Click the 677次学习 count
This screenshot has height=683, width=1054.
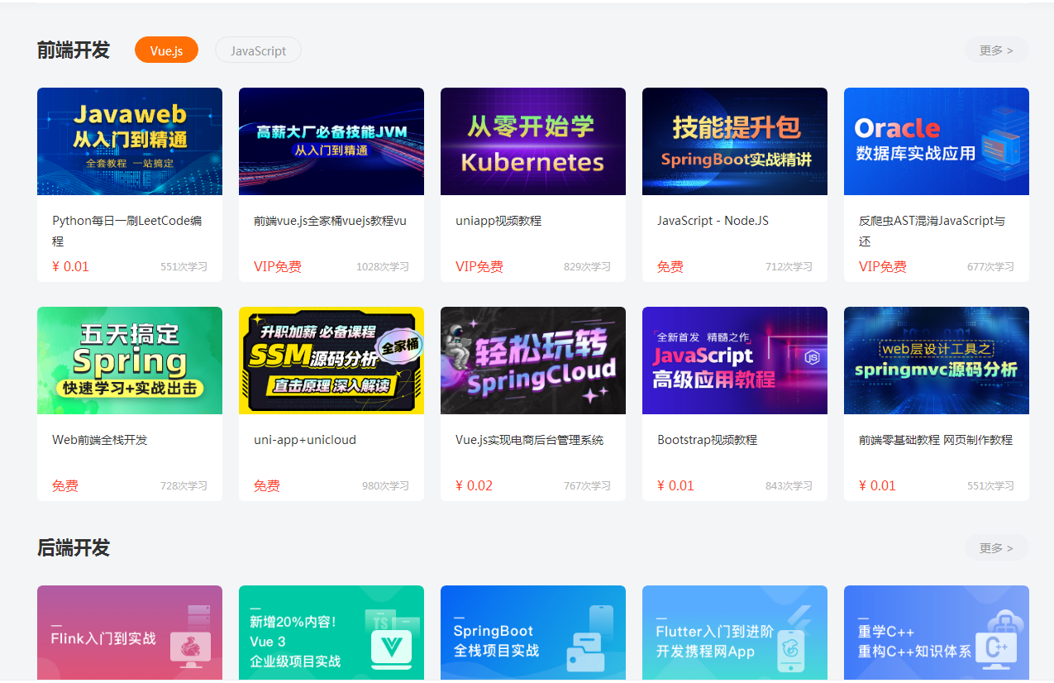click(990, 267)
